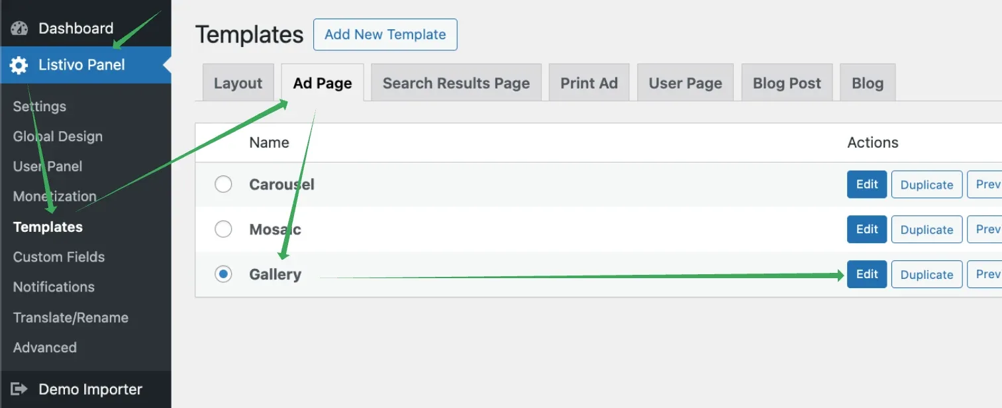Edit the Gallery template

pos(867,274)
